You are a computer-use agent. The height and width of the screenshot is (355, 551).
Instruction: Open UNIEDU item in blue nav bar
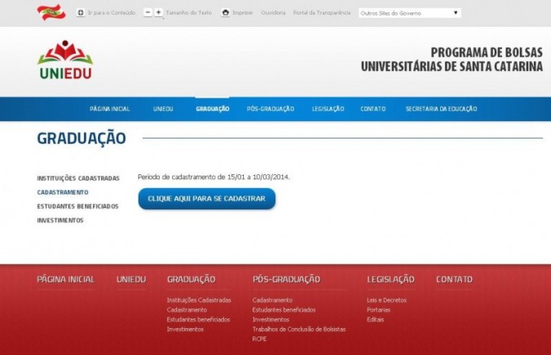coord(163,109)
